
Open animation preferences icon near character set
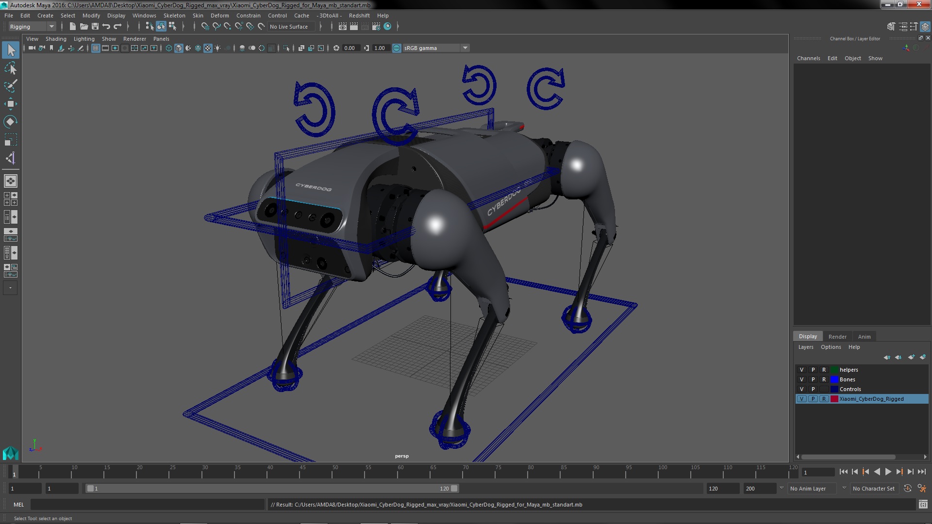[922, 489]
